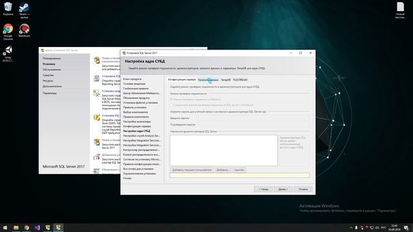Click the Правила установки step

135,108
